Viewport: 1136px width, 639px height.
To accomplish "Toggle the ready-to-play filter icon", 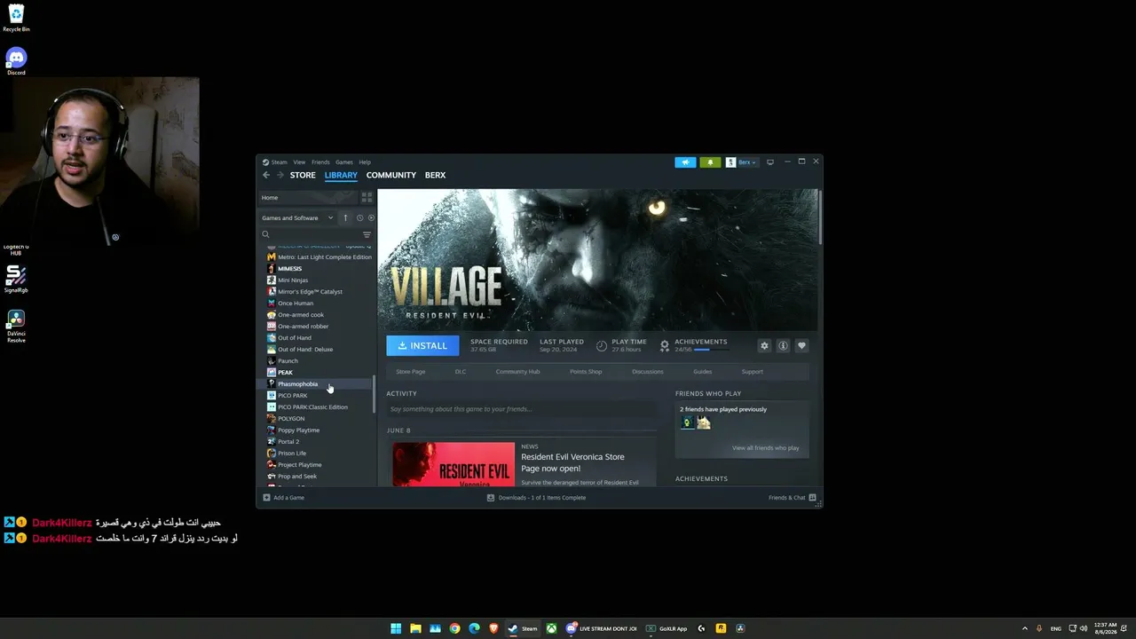I will pos(371,217).
